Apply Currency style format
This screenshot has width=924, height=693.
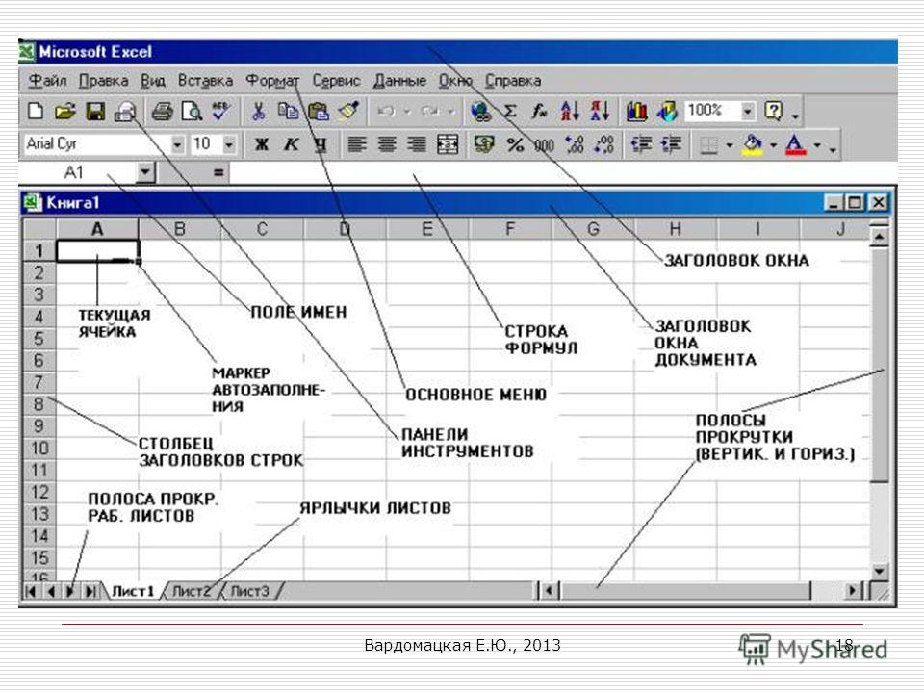pos(484,144)
